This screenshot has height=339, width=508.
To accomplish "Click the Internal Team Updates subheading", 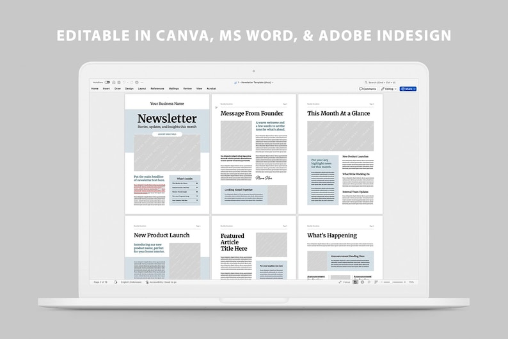I will 355,192.
